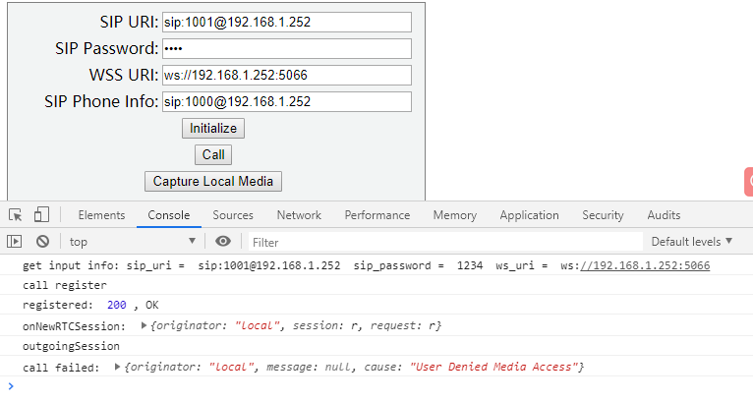Click into the WSS URI text field
This screenshot has width=753, height=402.
point(286,75)
